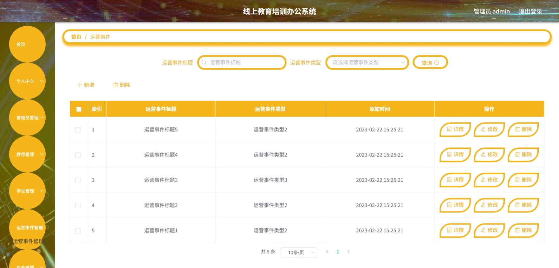Click 退出登录 to log out
Image resolution: width=559 pixels, height=268 pixels.
click(x=530, y=11)
